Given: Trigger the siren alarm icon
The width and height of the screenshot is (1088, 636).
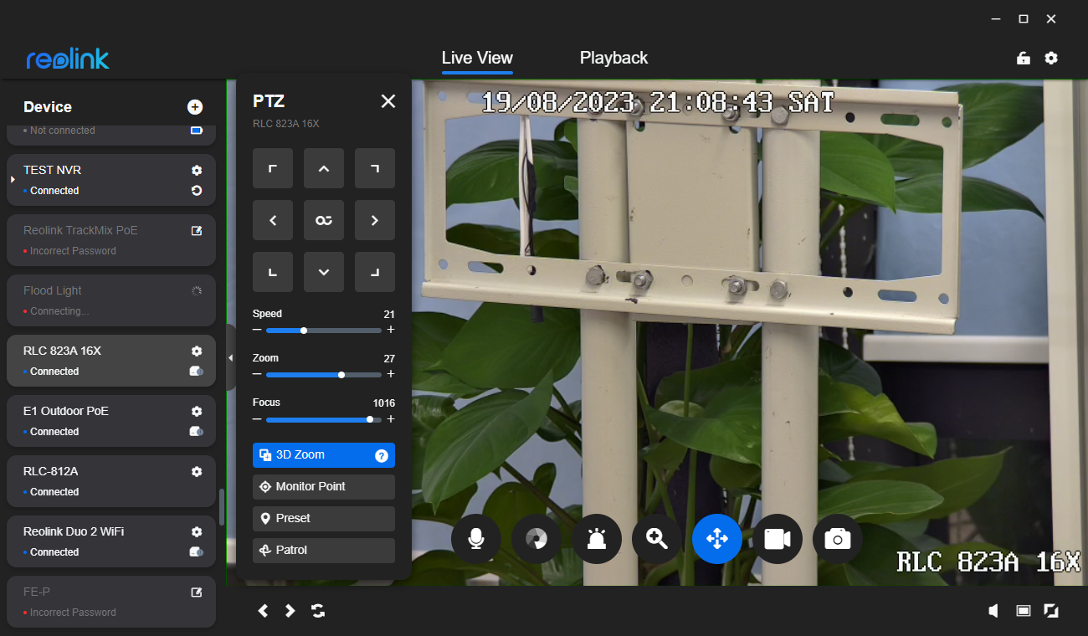Looking at the screenshot, I should 597,539.
